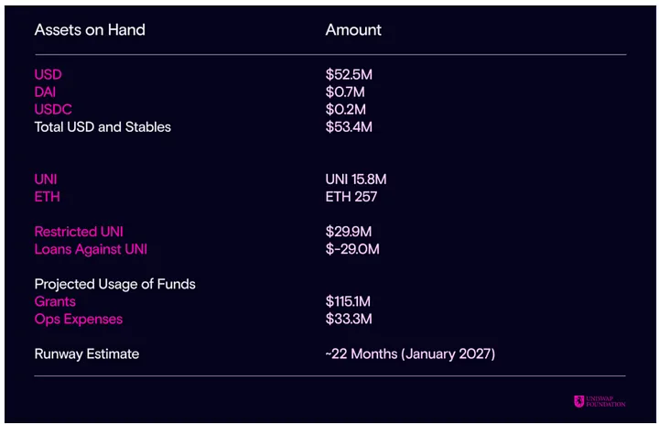Select the ETH asset label
This screenshot has height=424, width=659.
[48, 197]
